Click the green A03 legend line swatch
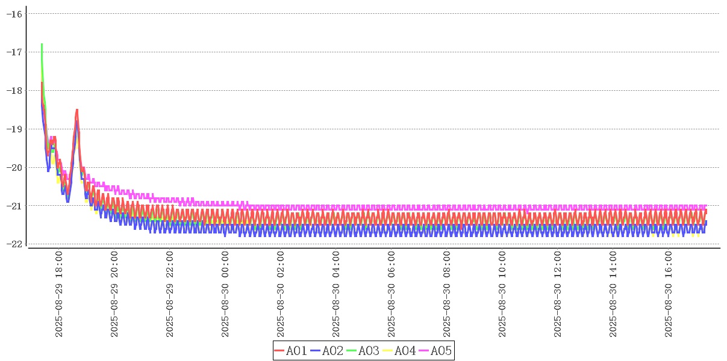727x361 pixels. [x=352, y=351]
